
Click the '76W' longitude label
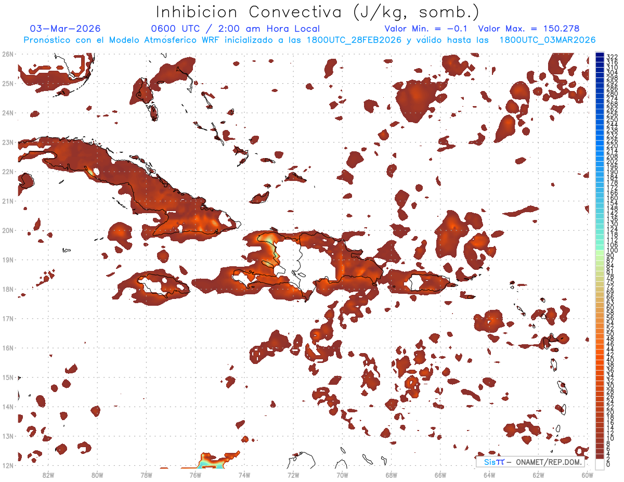pyautogui.click(x=195, y=475)
